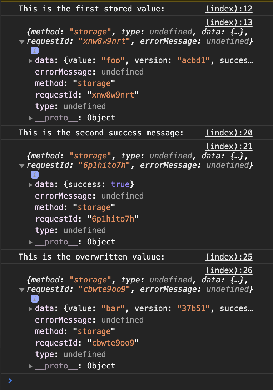Screen dimensions: 273x390
Task: Collapse the 6p1hito7h logged object
Action: pyautogui.click(x=22, y=166)
